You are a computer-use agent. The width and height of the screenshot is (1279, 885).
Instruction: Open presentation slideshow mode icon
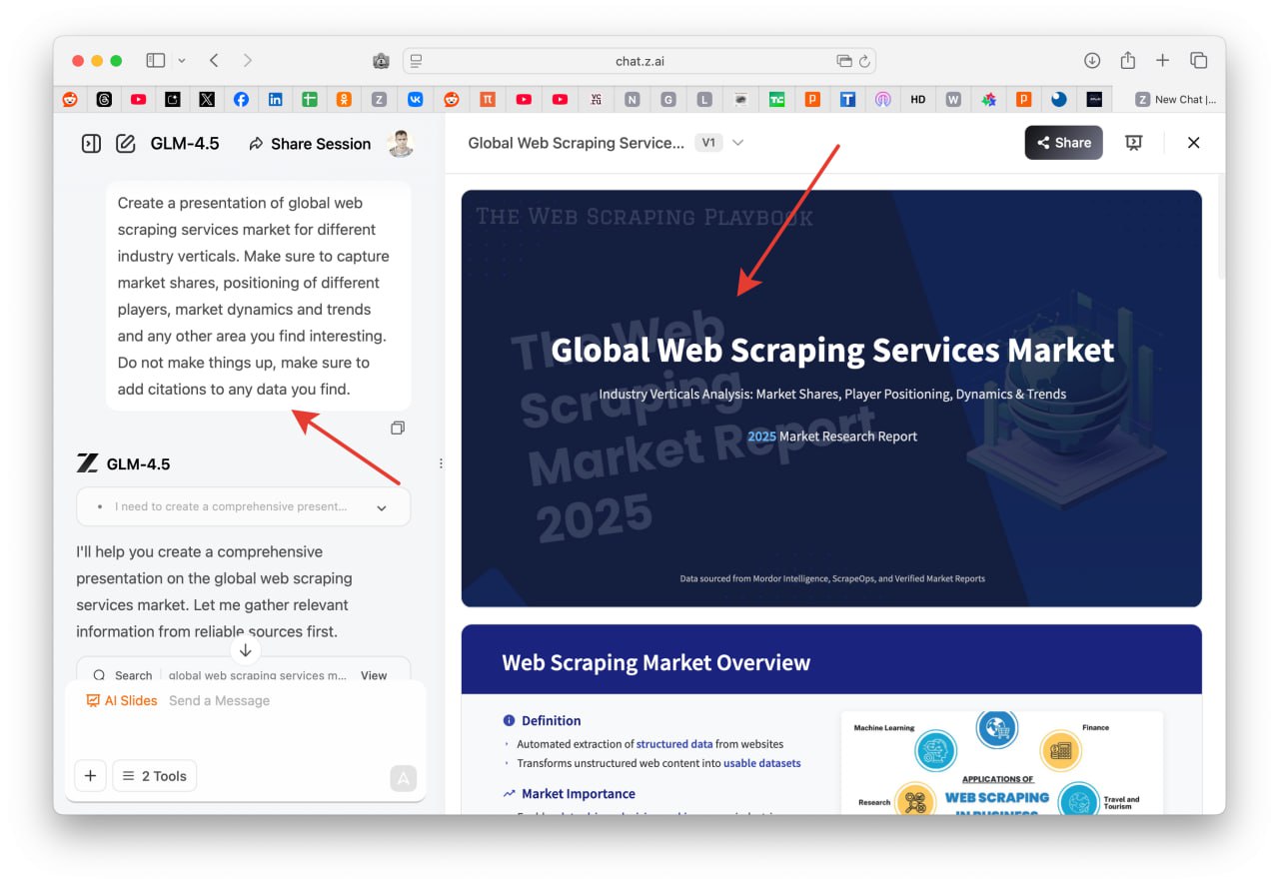[1133, 143]
